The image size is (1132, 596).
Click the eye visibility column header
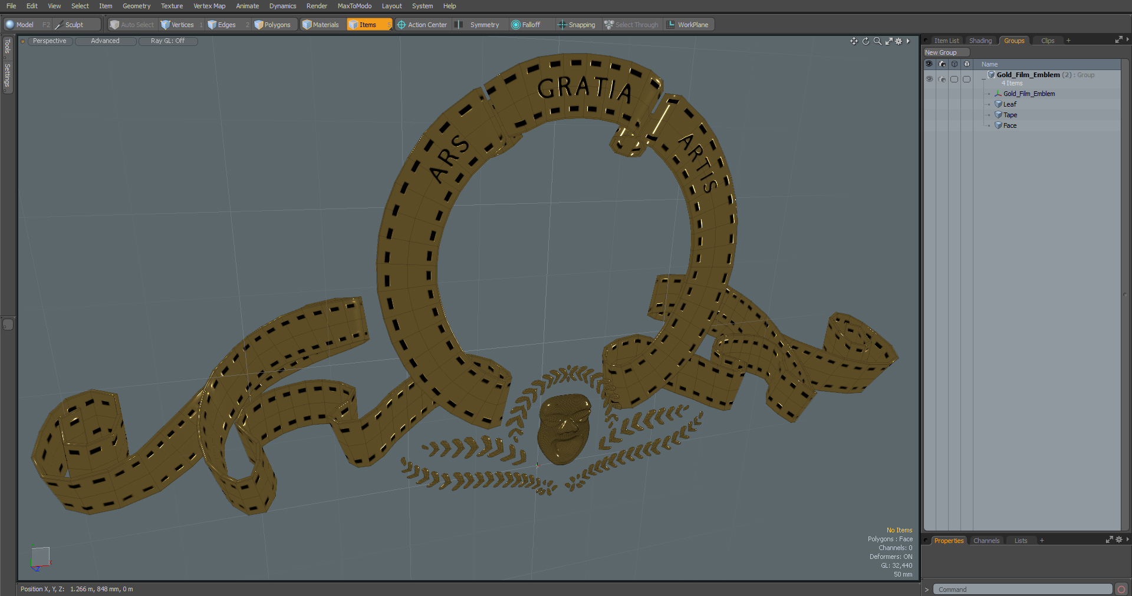tap(929, 64)
